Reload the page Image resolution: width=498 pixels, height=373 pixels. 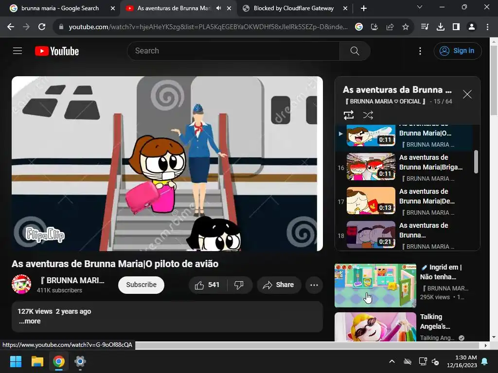click(42, 27)
